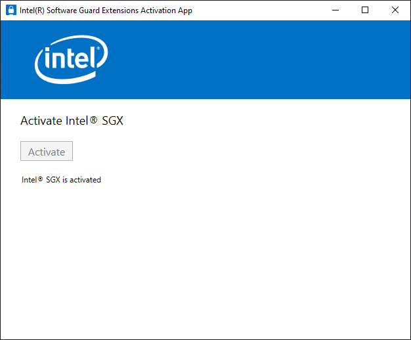Click the blue lock app icon in title bar

click(x=11, y=11)
